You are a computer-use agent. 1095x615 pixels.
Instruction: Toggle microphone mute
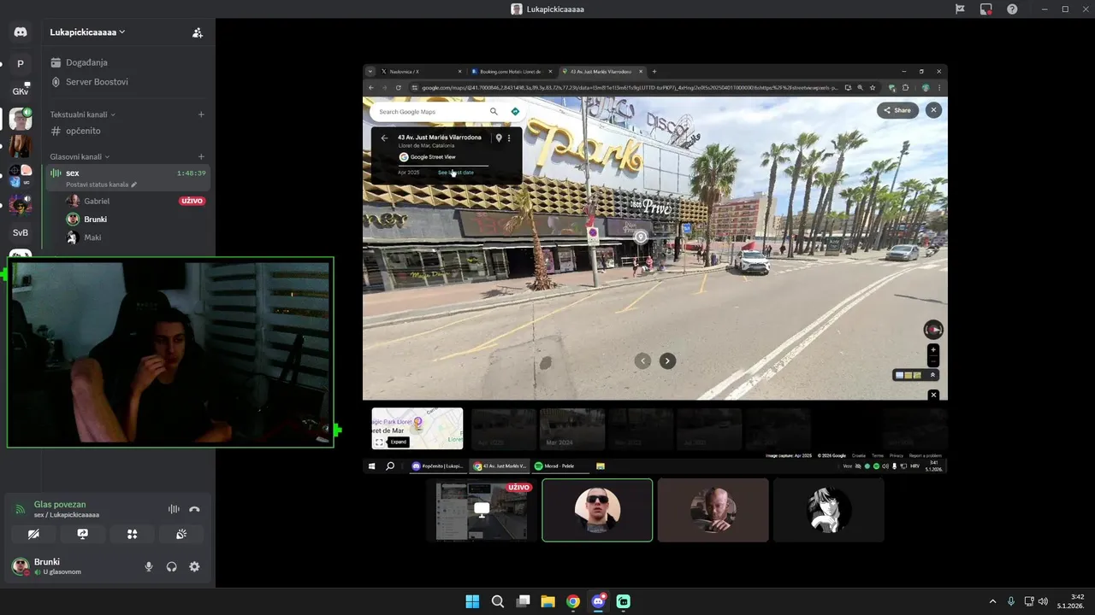tap(149, 566)
